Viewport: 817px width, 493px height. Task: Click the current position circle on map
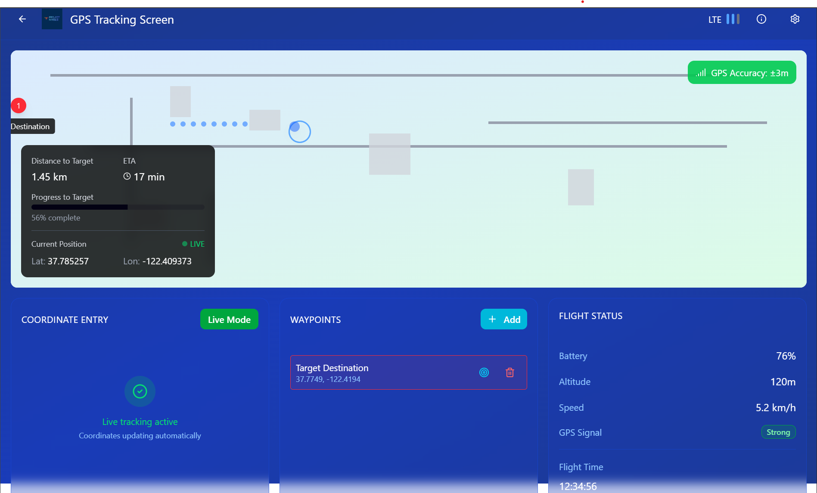tap(299, 131)
